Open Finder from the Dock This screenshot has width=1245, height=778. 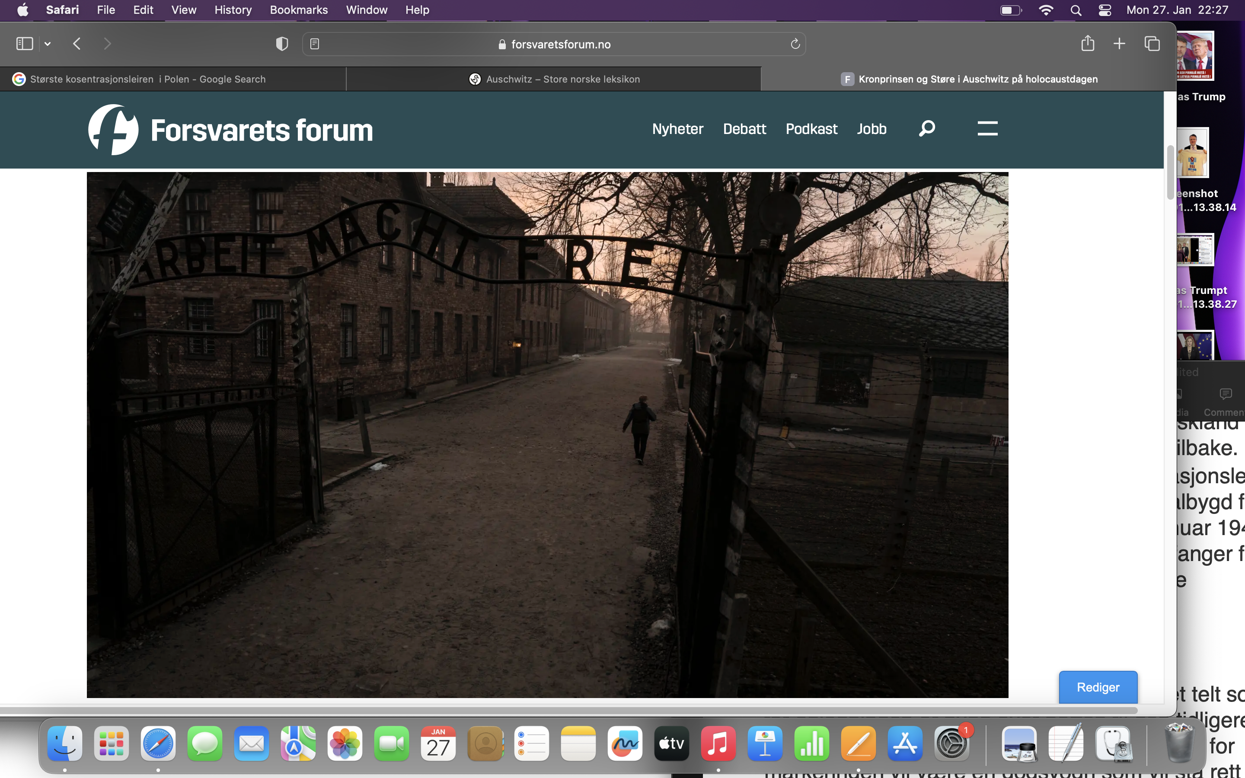65,743
